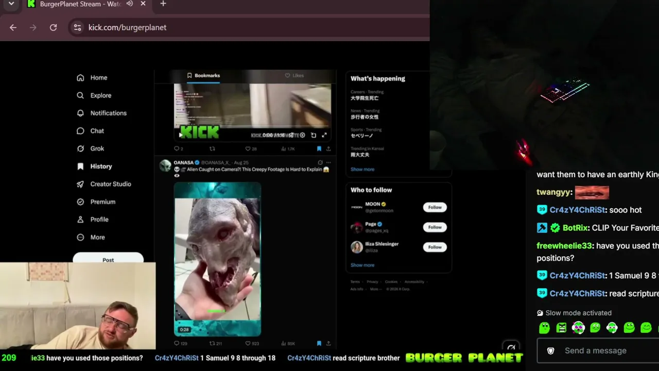Follow the MOON account
The height and width of the screenshot is (371, 659).
point(435,207)
